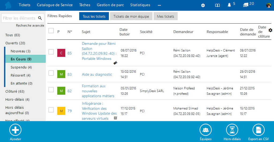Click the Recherche avancée link
This screenshot has height=142, width=274.
[30, 26]
